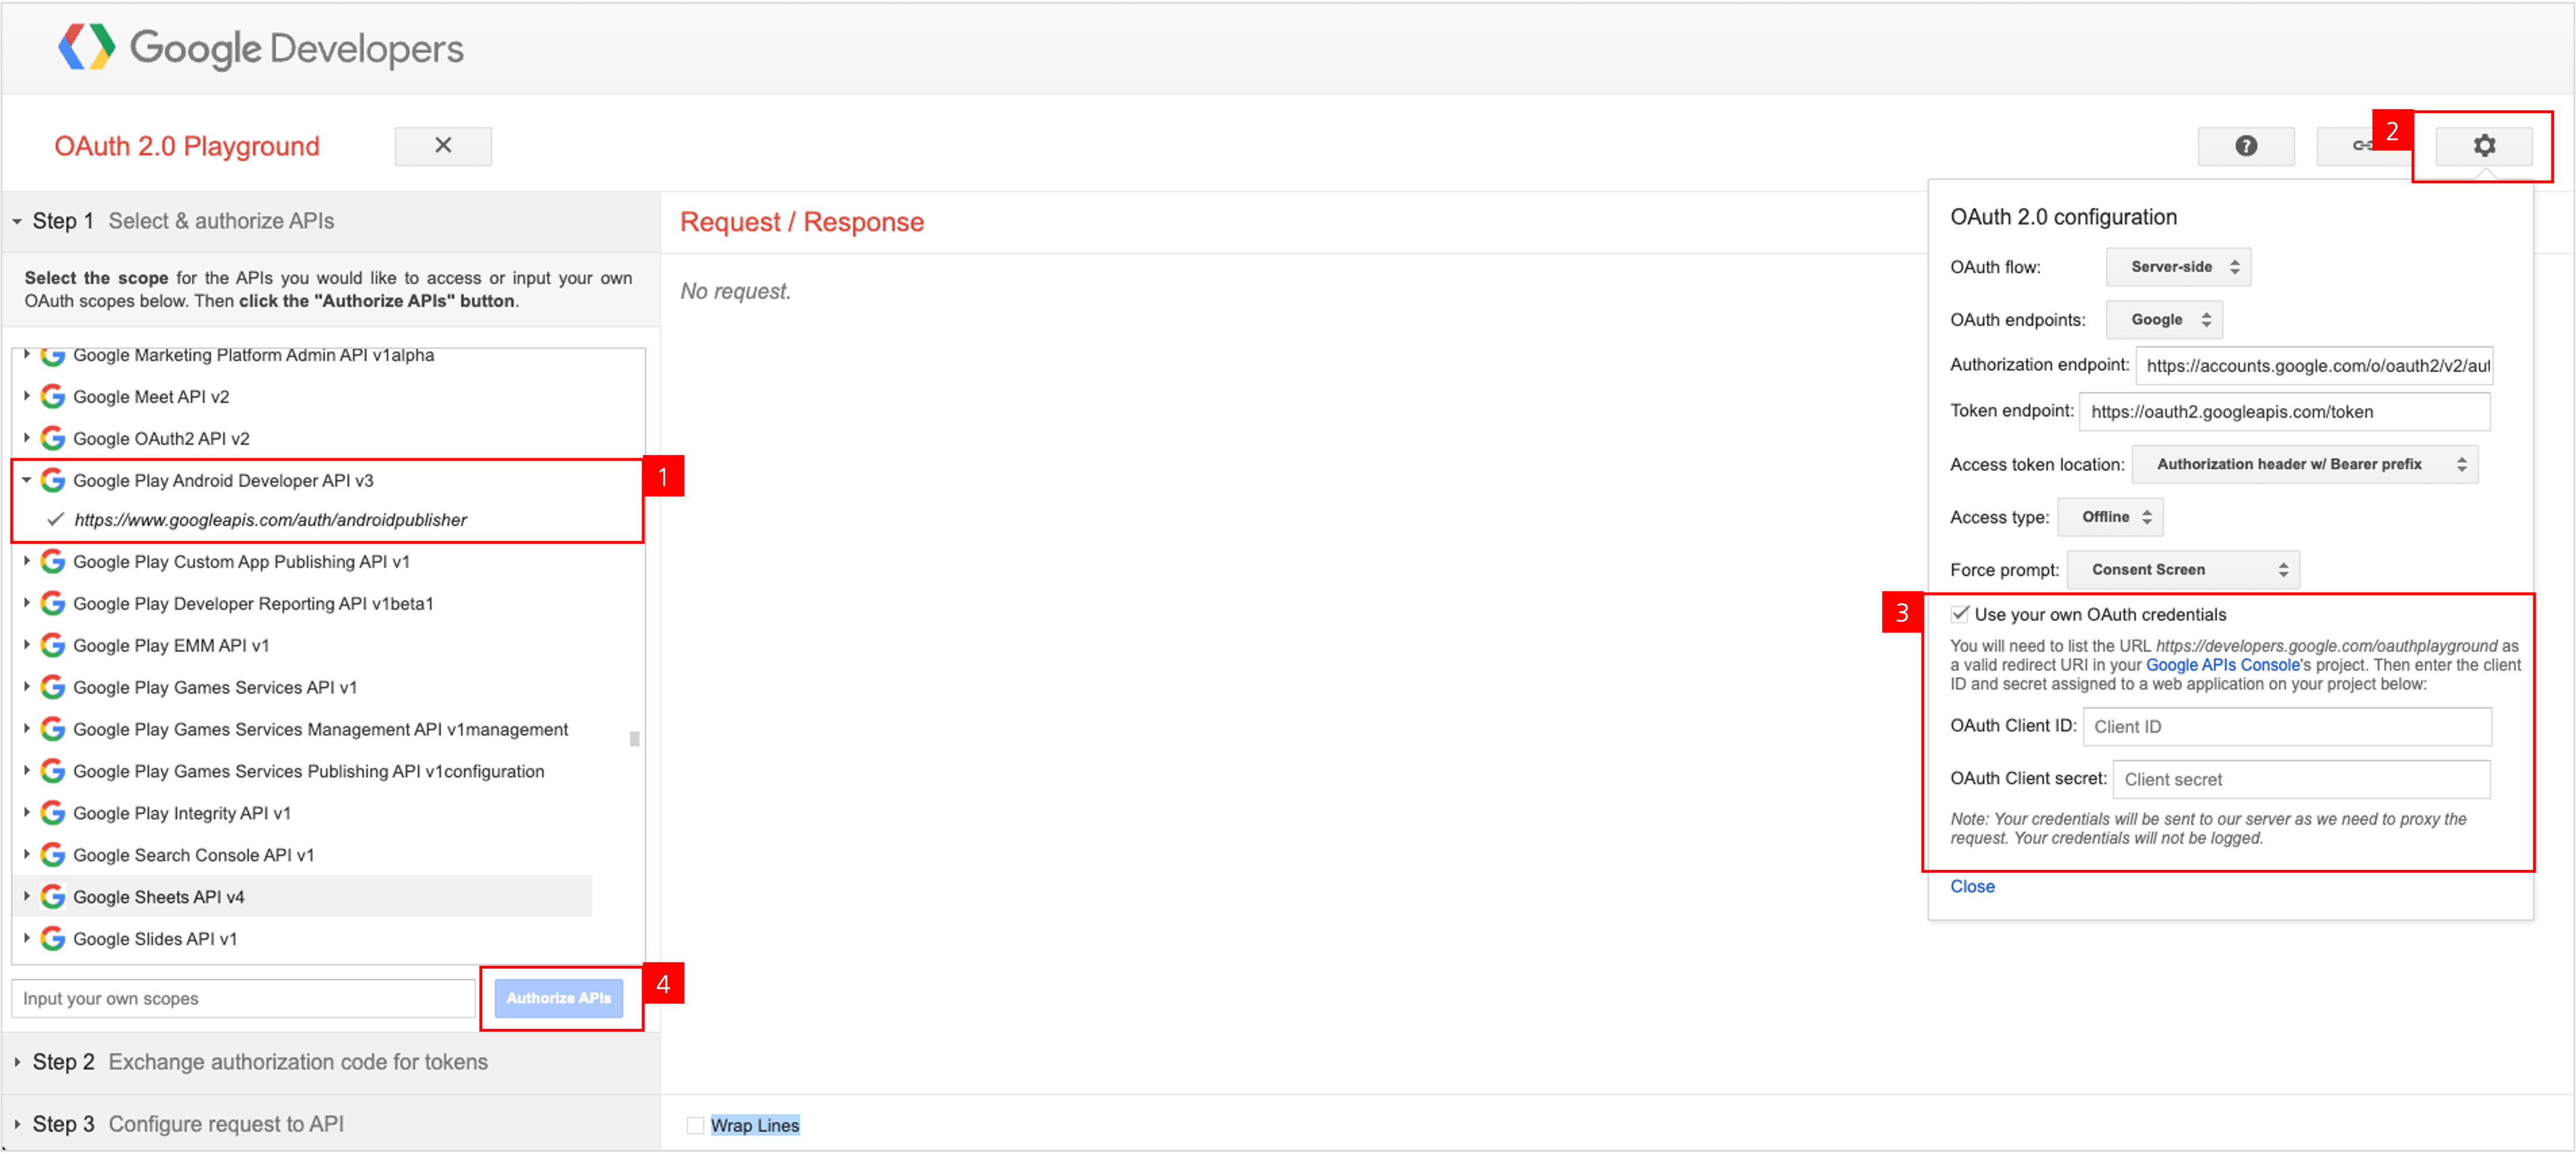Select Google Sheets API v4 row

click(x=302, y=897)
